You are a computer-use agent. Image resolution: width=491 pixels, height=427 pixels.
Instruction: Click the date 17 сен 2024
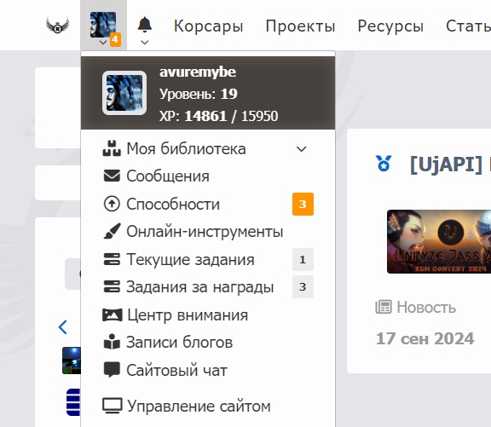click(x=425, y=338)
